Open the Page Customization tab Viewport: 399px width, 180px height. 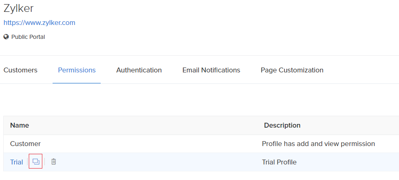[x=292, y=70]
